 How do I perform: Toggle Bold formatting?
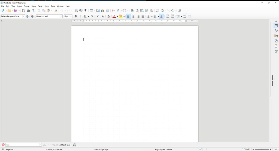pos(76,16)
